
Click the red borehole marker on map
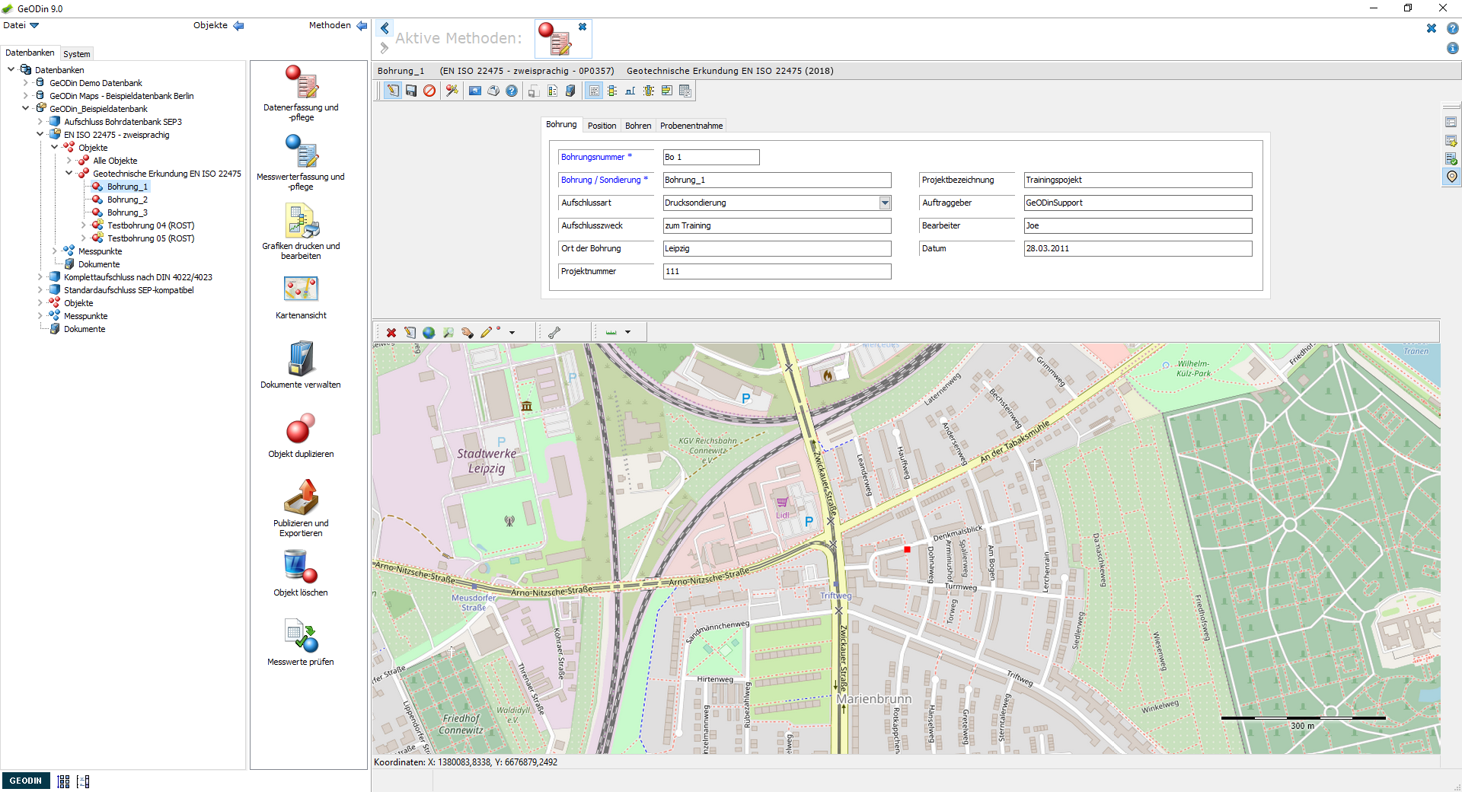(907, 549)
